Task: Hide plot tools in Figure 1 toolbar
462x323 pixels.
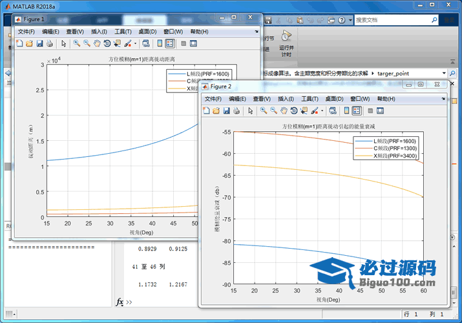Action: pos(184,43)
